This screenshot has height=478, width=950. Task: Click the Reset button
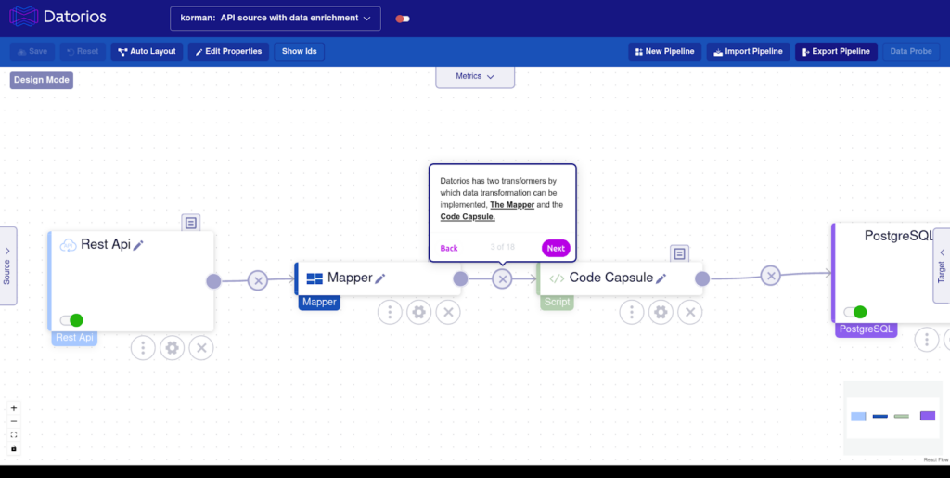coord(83,51)
